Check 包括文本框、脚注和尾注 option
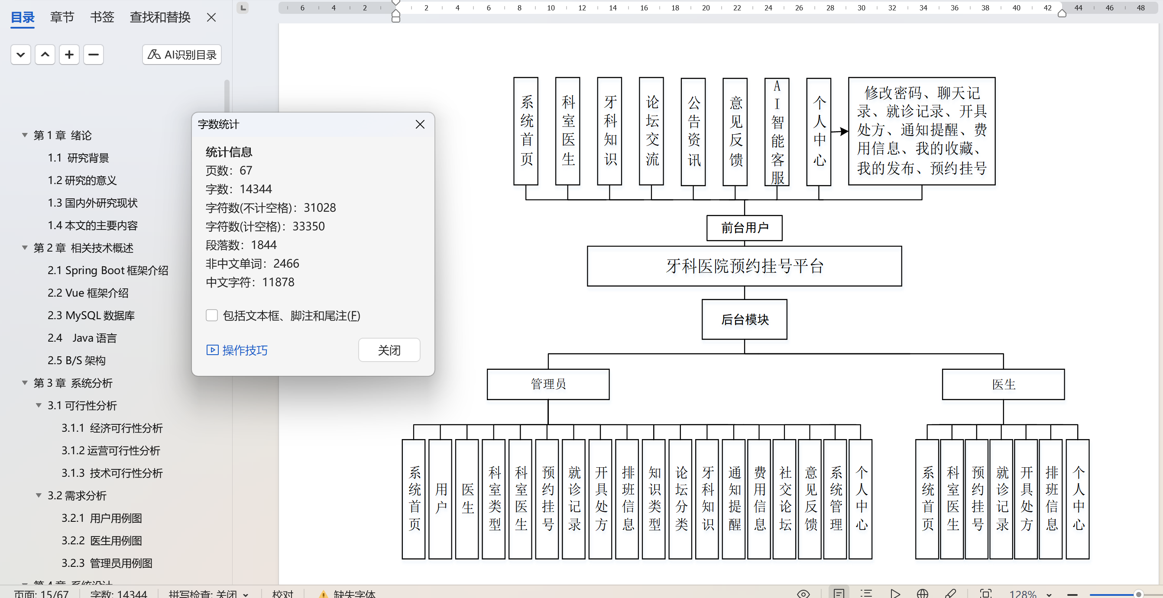Screen dimensions: 1163x598 click(212, 316)
